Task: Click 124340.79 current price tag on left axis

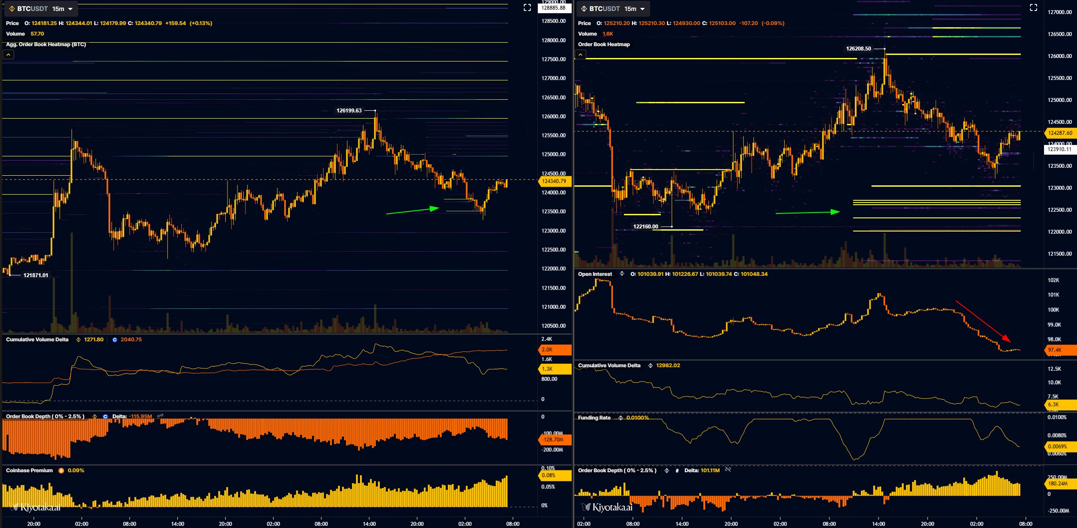Action: [554, 181]
